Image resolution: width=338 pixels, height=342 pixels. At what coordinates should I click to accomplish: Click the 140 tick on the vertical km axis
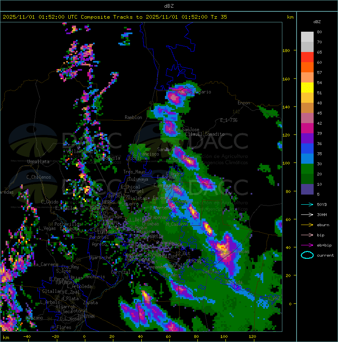click(286, 107)
